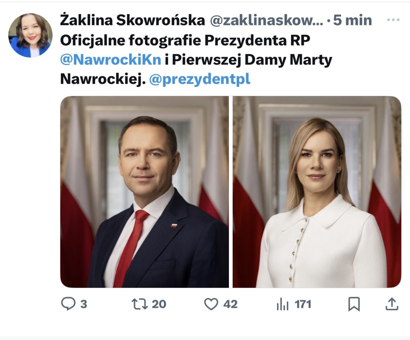This screenshot has width=410, height=340.
Task: Click the @prezydentpl mention link
Action: pyautogui.click(x=200, y=79)
